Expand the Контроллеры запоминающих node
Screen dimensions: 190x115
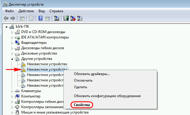click(12, 107)
